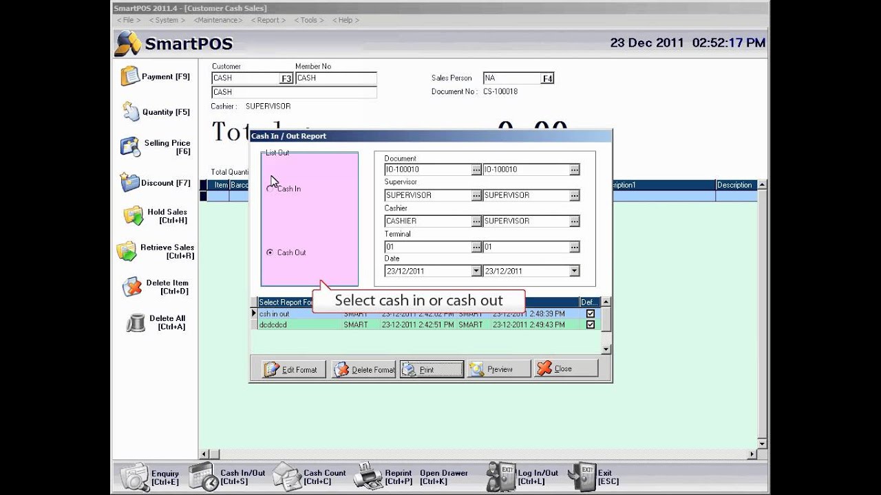
Task: Open the Report menu
Action: pyautogui.click(x=268, y=20)
